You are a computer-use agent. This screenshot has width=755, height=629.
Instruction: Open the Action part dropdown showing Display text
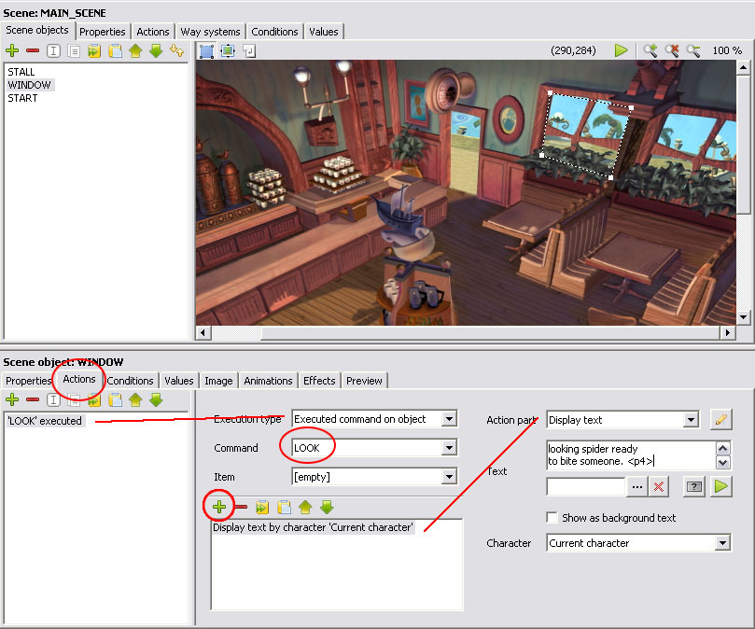(691, 420)
